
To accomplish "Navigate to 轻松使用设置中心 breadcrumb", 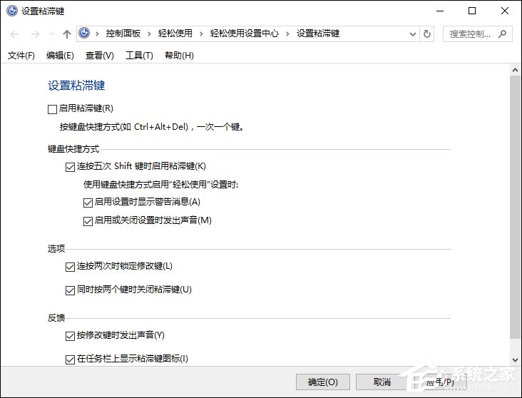I will pos(245,34).
